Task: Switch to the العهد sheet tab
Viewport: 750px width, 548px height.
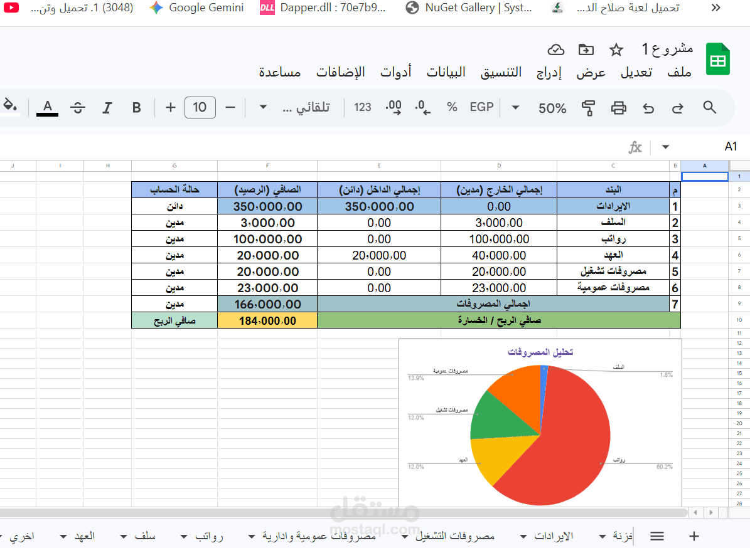Action: (x=85, y=536)
